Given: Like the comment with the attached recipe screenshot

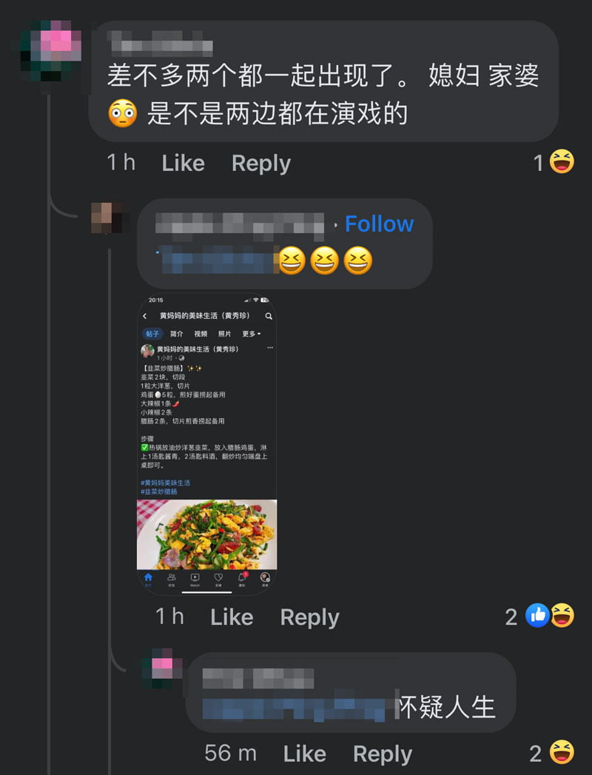Looking at the screenshot, I should point(232,617).
